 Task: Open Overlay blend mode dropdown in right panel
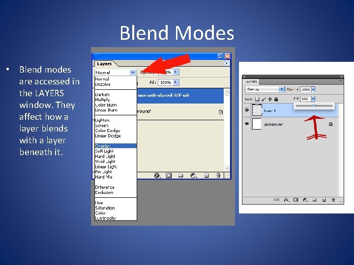click(x=265, y=89)
